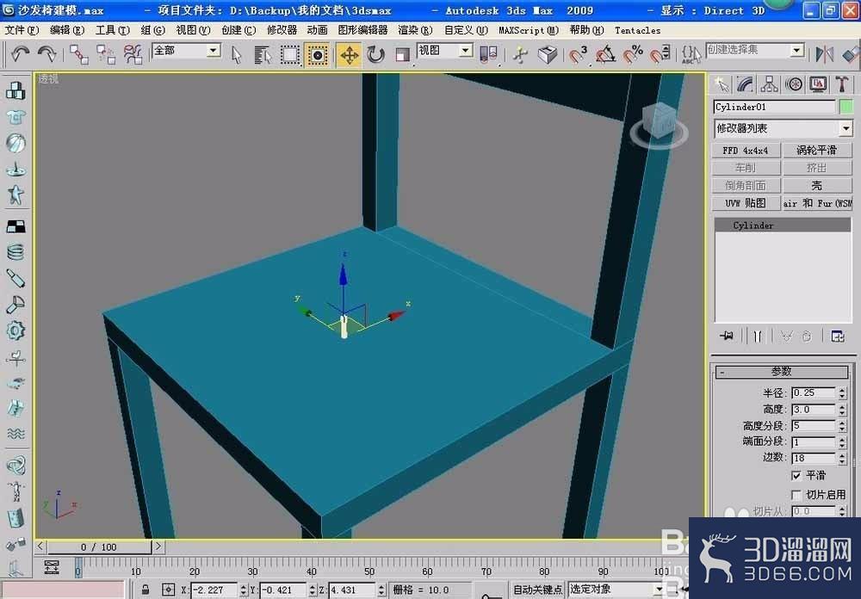861x599 pixels.
Task: Apply the 壳 modifier button
Action: point(817,186)
